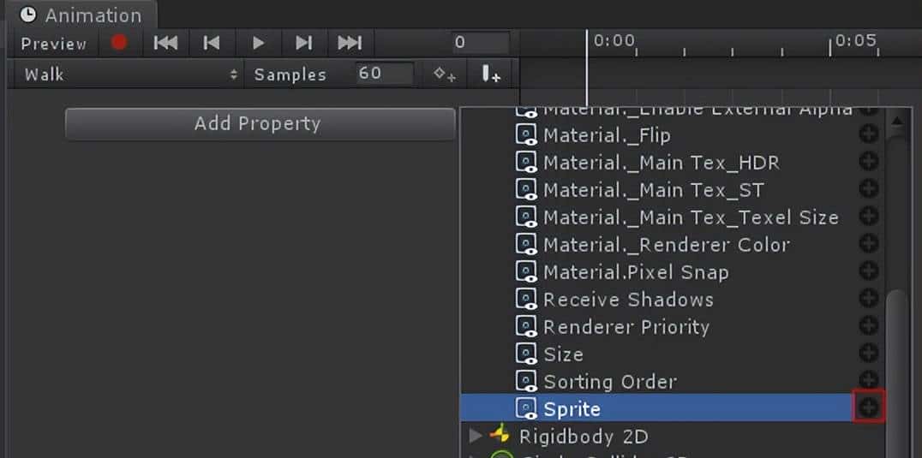Go to next keyframe
The width and height of the screenshot is (922, 458).
(303, 43)
